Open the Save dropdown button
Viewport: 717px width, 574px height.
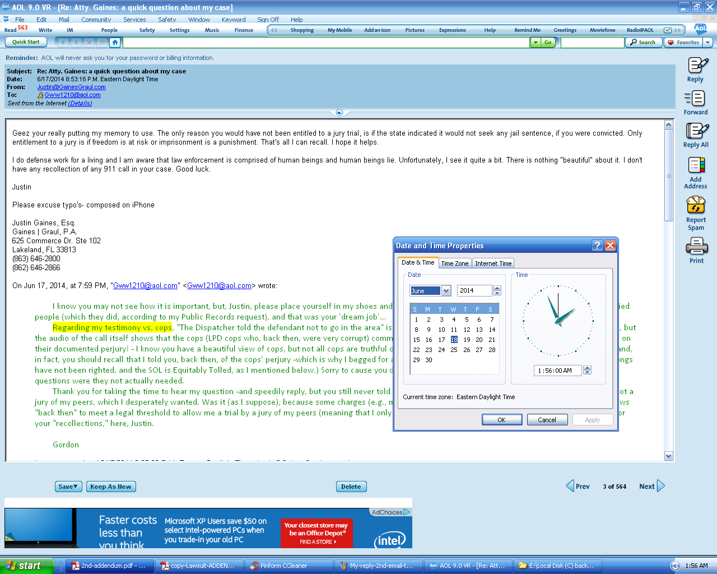point(68,487)
